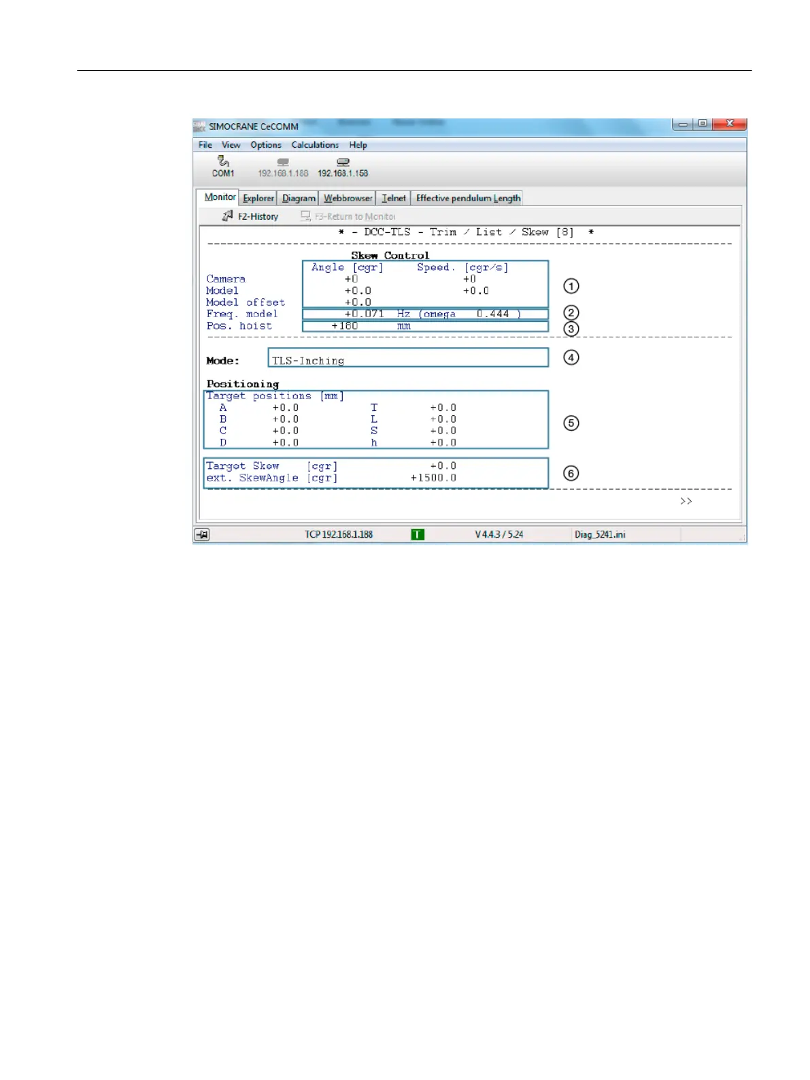This screenshot has width=810, height=1080.
Task: Open the File menu
Action: click(x=205, y=145)
